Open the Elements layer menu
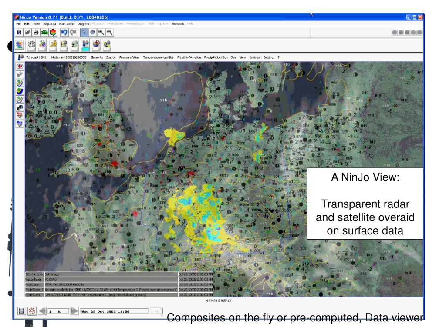 pyautogui.click(x=96, y=57)
